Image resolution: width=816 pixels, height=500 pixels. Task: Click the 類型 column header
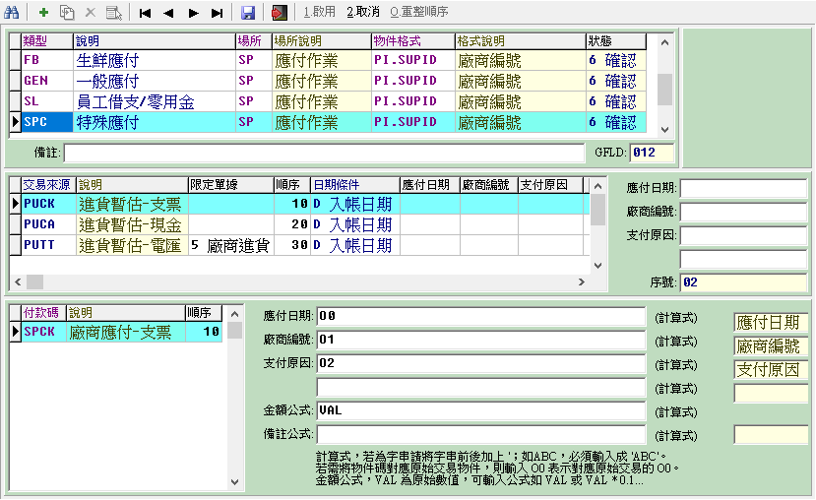pyautogui.click(x=47, y=41)
